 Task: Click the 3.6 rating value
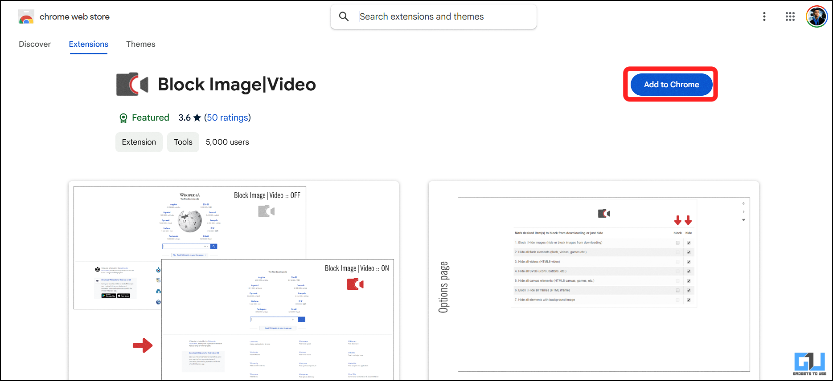click(x=184, y=118)
